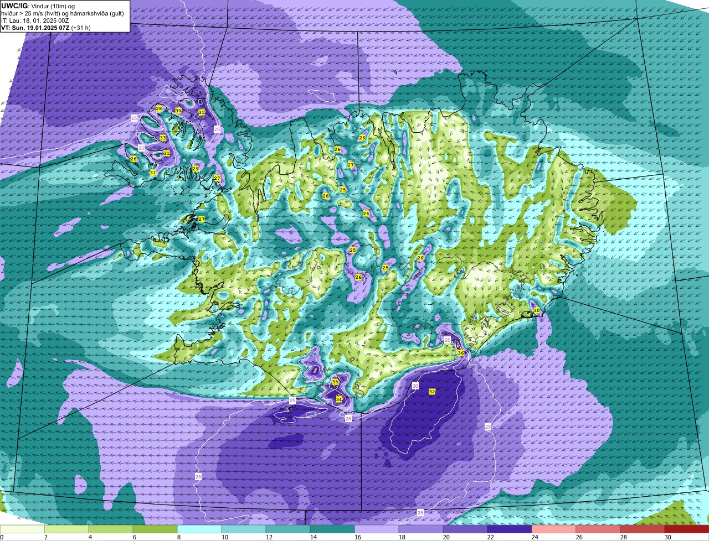Click the legend color segment between 8 and 10
Screen dimensions: 709x541
pyautogui.click(x=199, y=529)
